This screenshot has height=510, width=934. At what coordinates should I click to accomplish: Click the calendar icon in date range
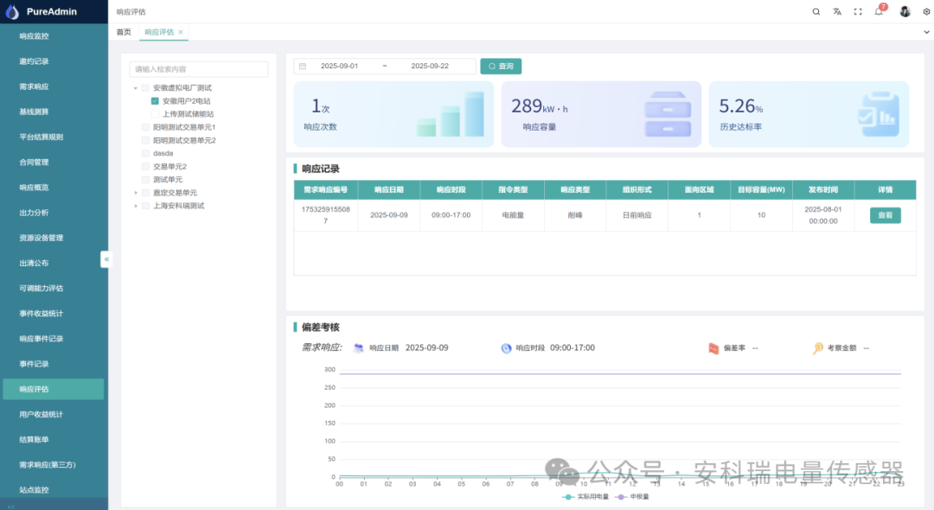pos(303,66)
